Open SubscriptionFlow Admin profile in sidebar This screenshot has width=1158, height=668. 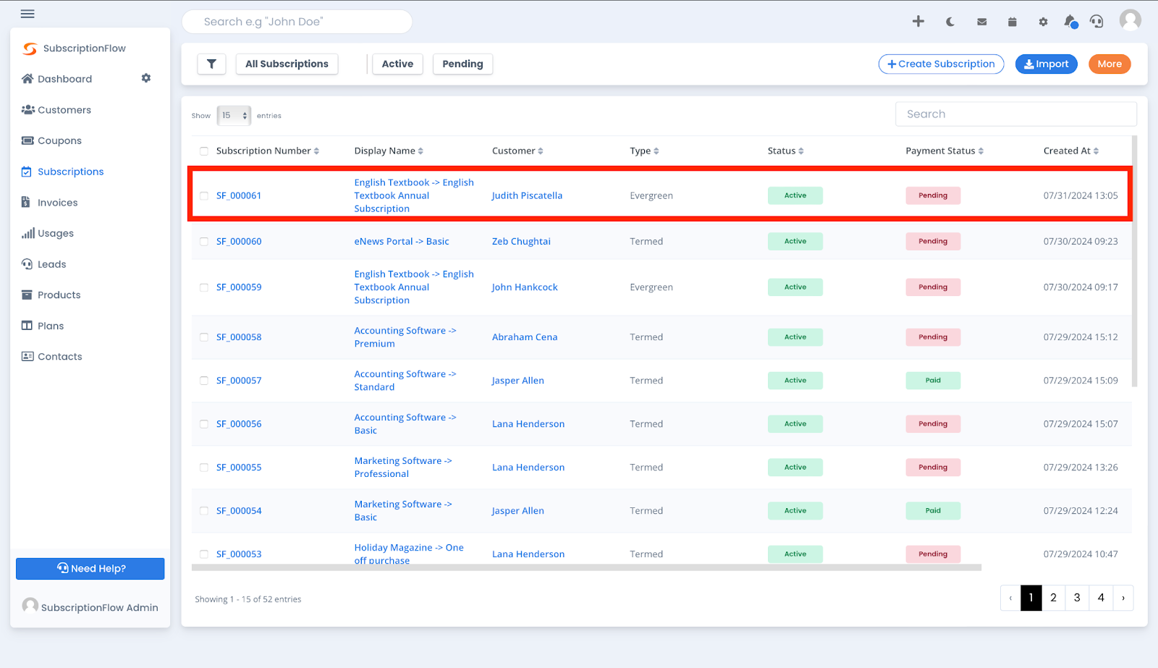tap(90, 606)
